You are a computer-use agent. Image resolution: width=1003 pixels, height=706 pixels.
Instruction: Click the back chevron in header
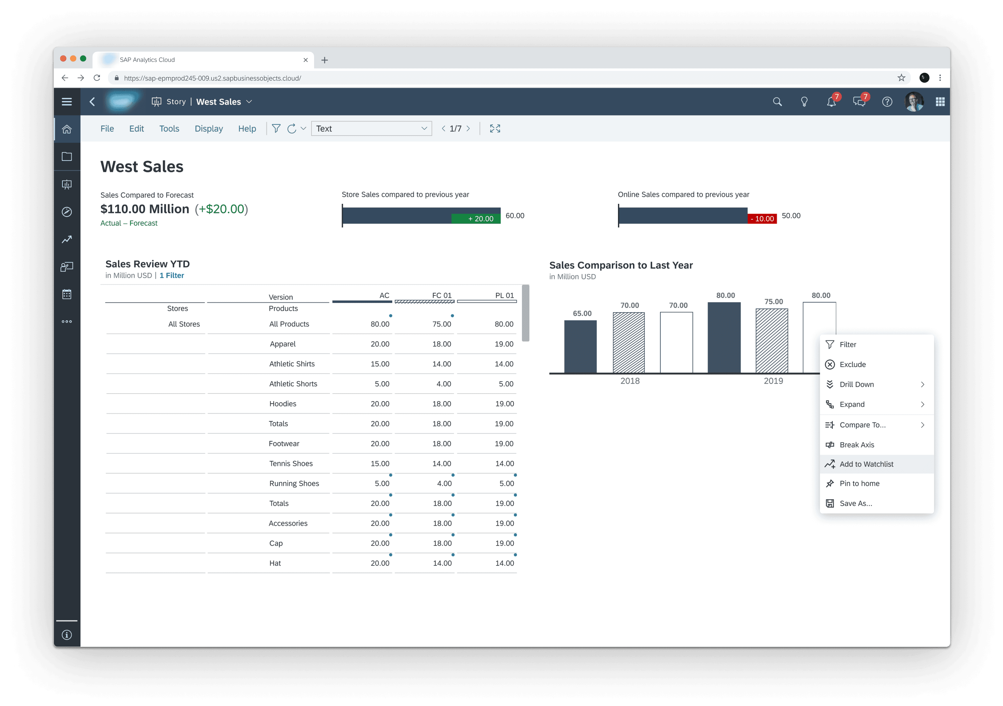pos(92,102)
